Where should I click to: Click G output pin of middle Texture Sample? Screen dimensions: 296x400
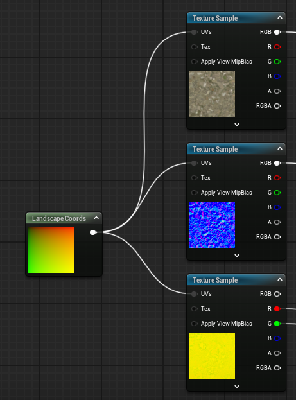(x=277, y=193)
